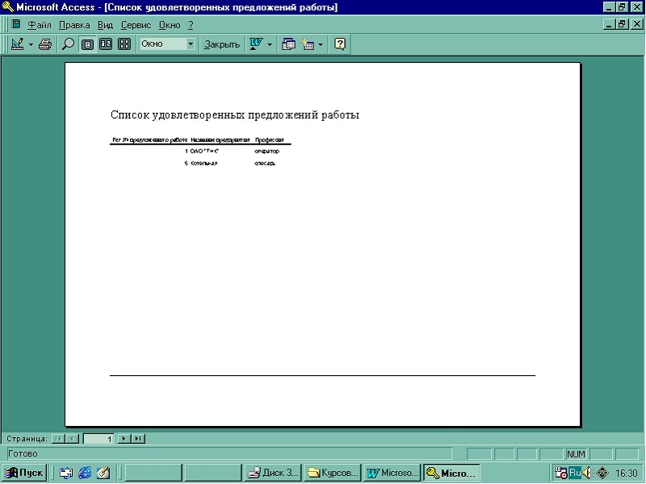Open the Help assistant icon
Screen dimensions: 646x484
point(339,44)
